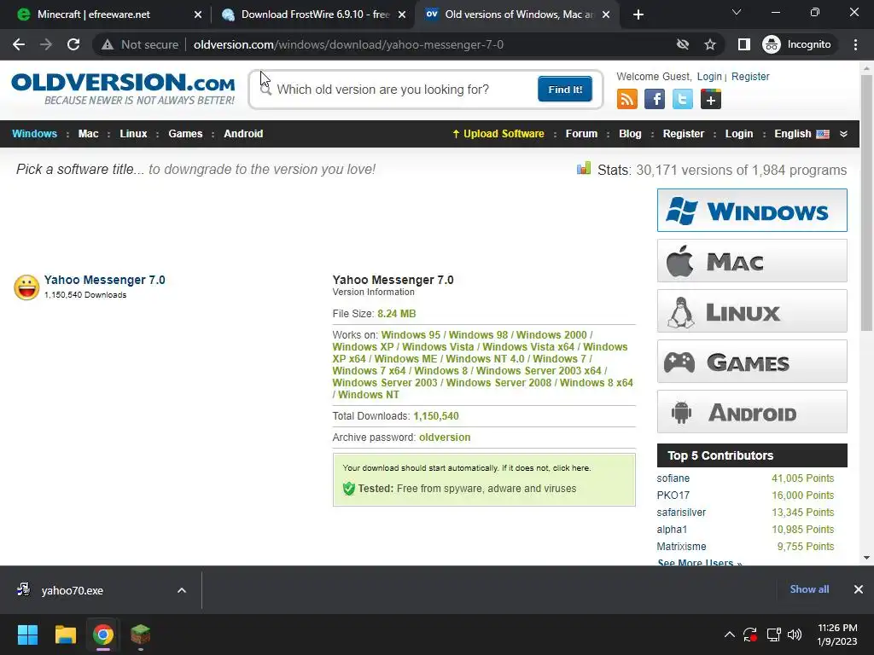Screen dimensions: 874x655
Task: Open the RSS feed icon
Action: click(x=627, y=99)
